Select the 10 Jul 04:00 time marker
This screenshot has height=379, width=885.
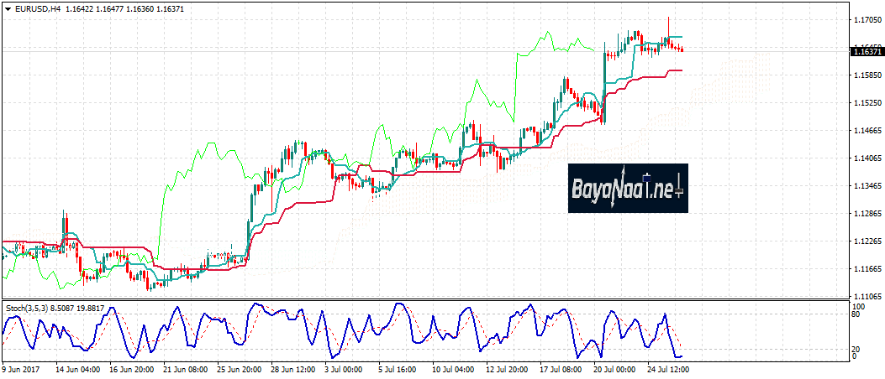point(453,368)
